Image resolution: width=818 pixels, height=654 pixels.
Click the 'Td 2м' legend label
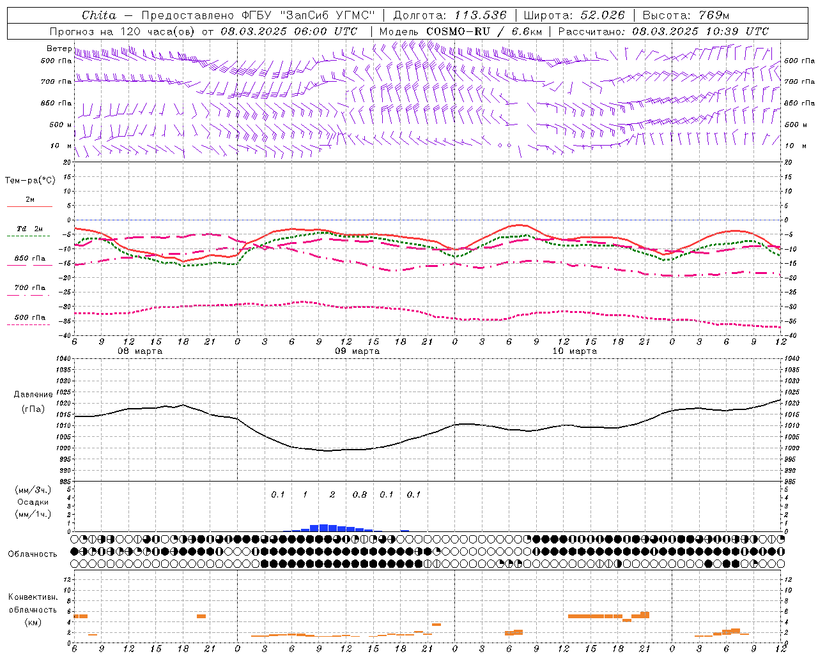[x=29, y=229]
